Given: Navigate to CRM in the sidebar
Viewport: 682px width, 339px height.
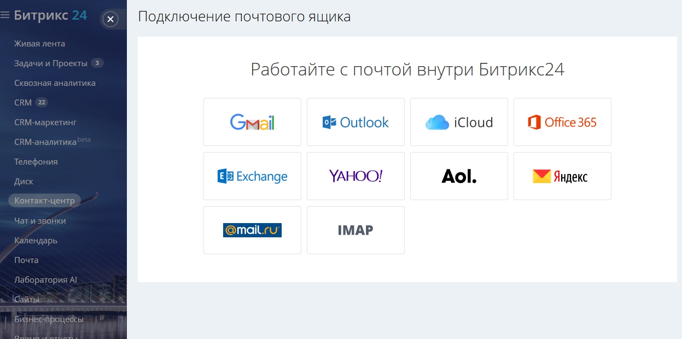Looking at the screenshot, I should coord(23,103).
